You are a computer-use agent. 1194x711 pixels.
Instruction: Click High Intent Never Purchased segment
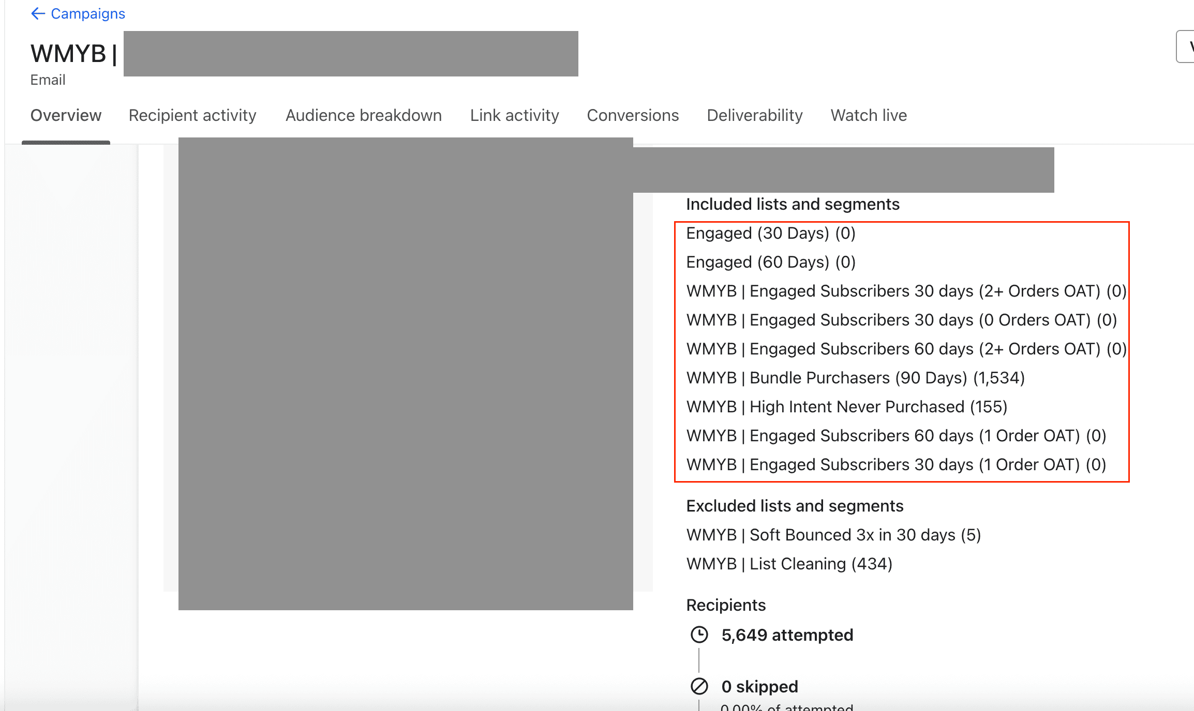coord(846,407)
